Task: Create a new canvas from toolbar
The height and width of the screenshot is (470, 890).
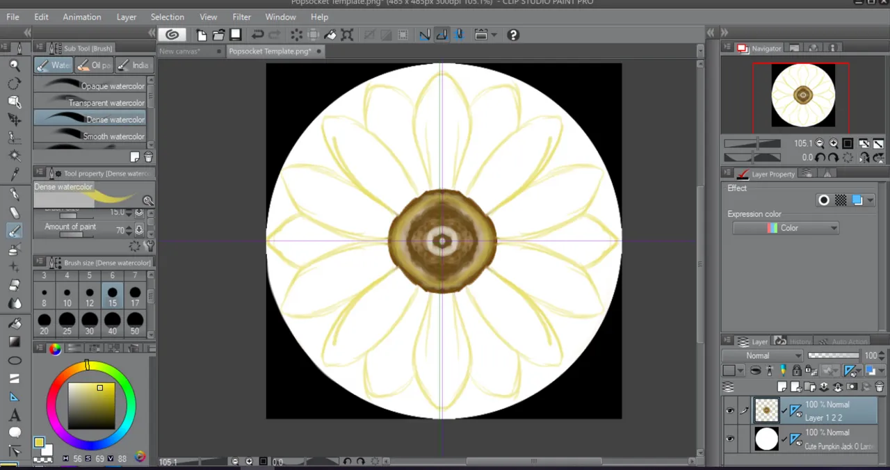Action: point(202,35)
